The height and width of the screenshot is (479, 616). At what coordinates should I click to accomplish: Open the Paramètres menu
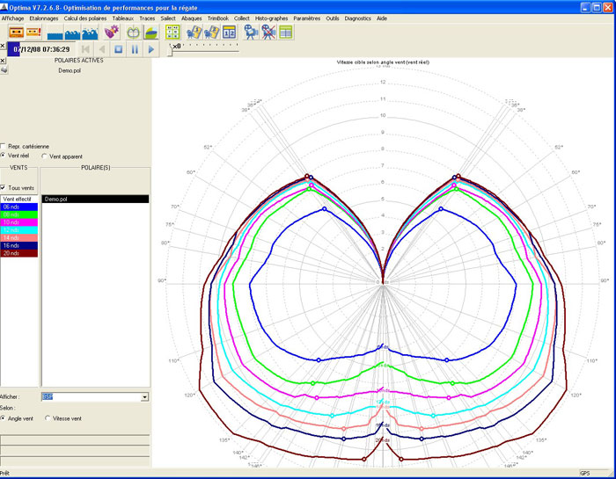[306, 18]
